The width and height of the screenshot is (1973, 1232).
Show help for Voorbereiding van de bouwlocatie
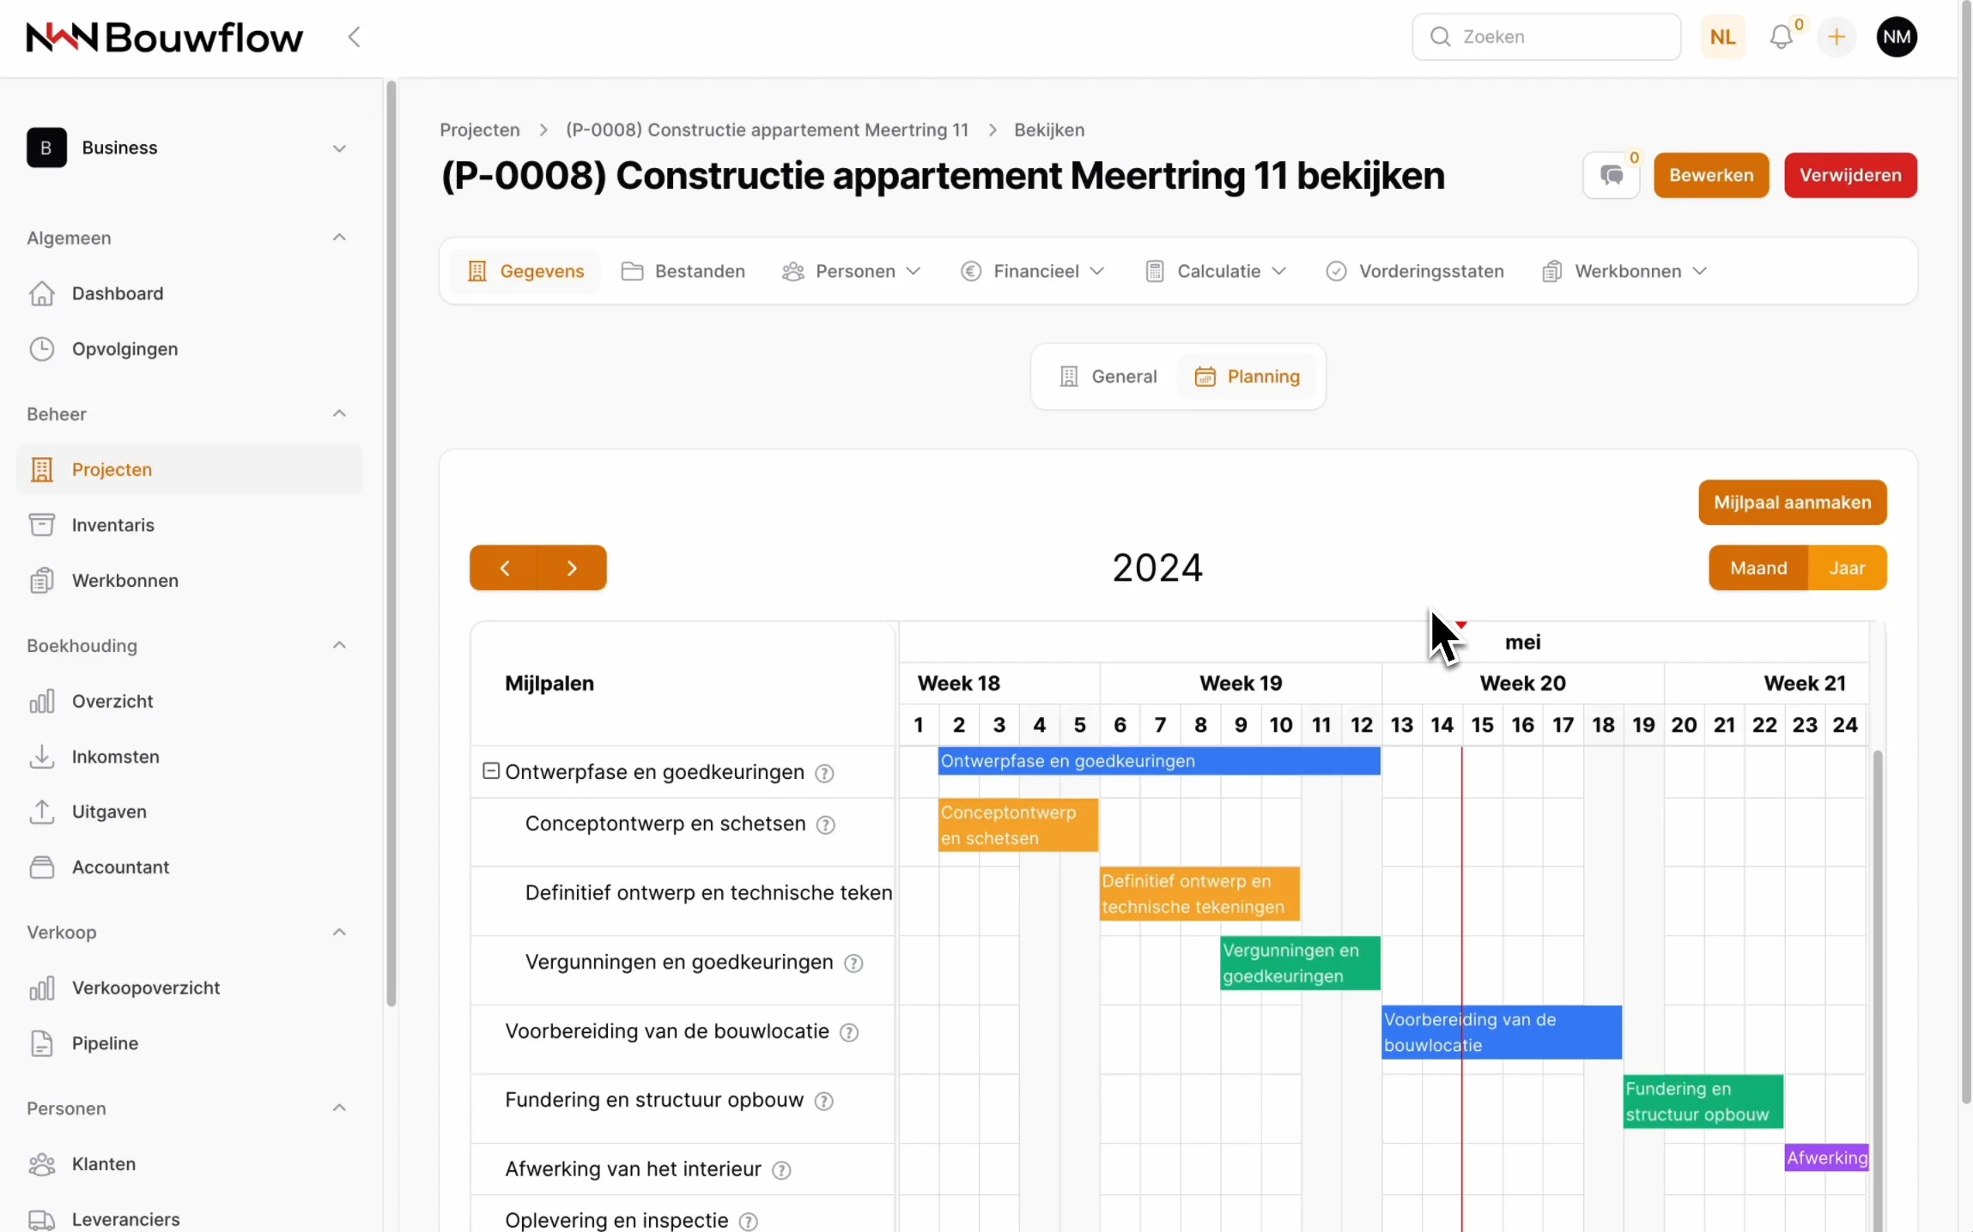coord(849,1032)
